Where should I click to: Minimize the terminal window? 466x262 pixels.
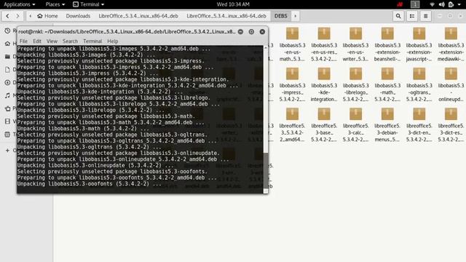[x=240, y=31]
